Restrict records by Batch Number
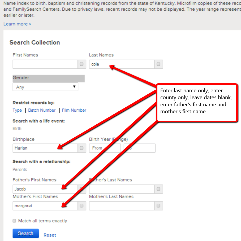 point(42,110)
